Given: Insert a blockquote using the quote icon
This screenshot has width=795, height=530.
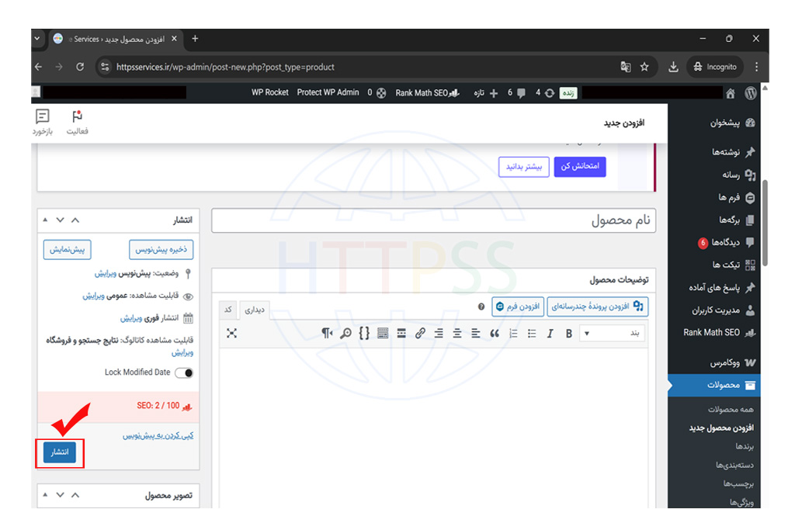Looking at the screenshot, I should coord(495,333).
